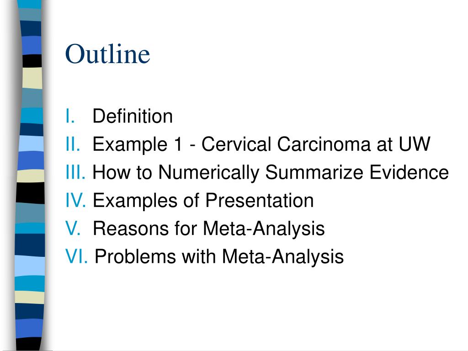Click the decorative striped ribbon border
Screen dimensions: 468x351
[x=30, y=175]
